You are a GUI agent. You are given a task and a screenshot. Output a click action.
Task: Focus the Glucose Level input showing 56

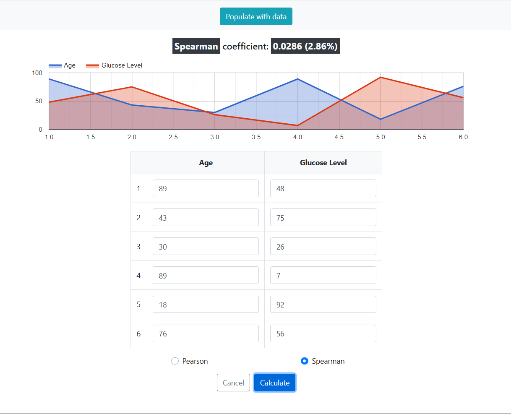point(323,333)
